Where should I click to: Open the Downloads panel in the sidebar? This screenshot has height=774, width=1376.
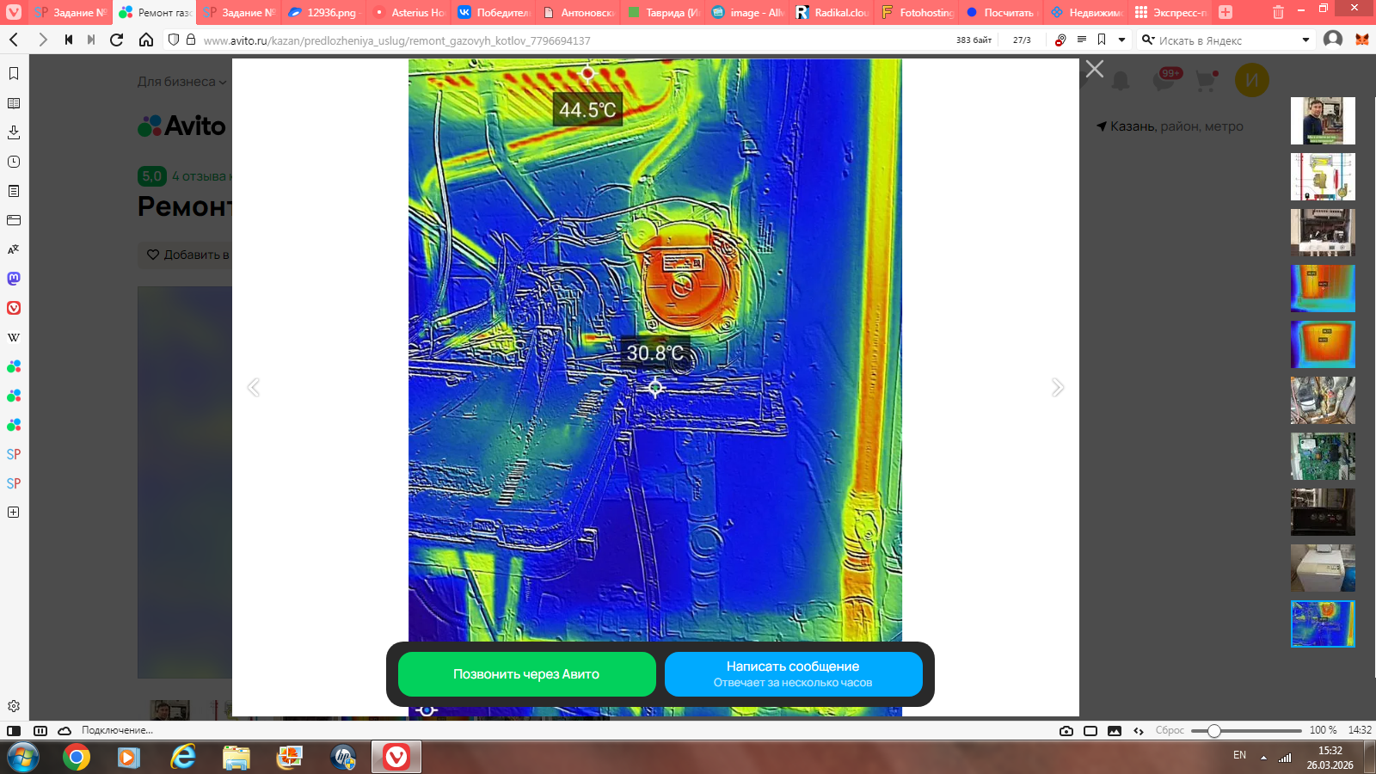point(14,132)
